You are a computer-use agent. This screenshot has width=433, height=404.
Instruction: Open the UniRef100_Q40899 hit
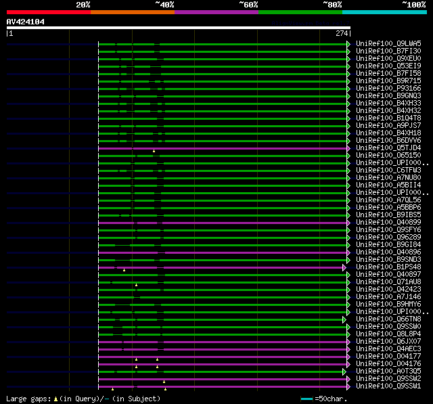click(x=388, y=223)
